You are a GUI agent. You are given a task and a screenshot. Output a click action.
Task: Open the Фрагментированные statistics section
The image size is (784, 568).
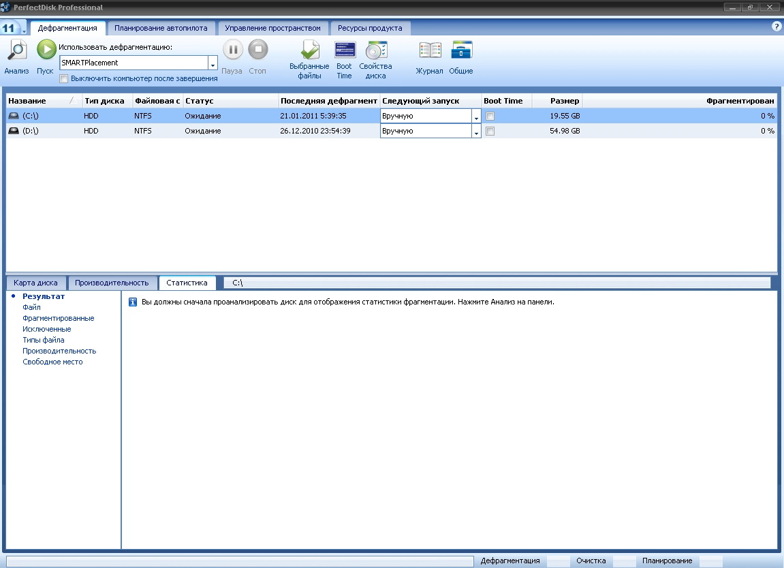[x=58, y=318]
